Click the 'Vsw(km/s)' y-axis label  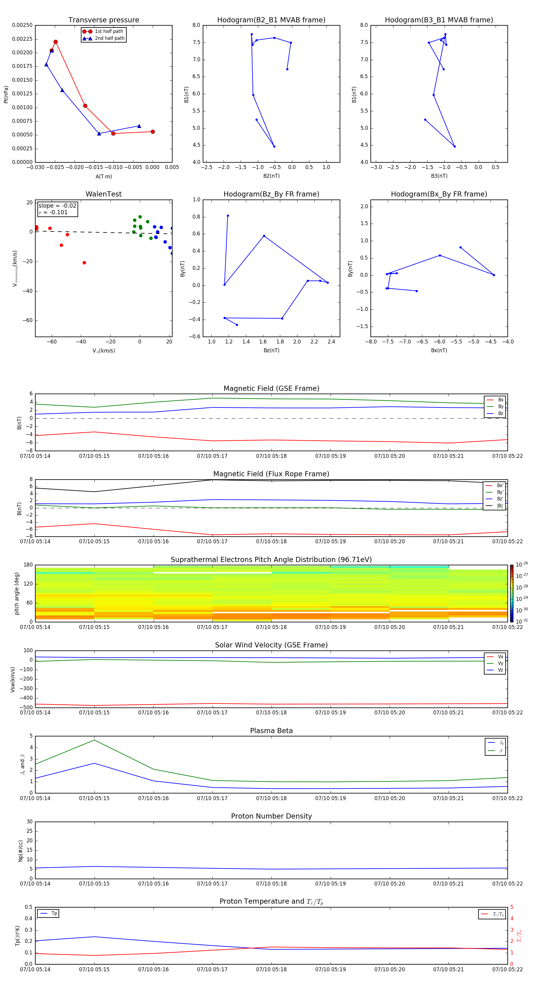tap(12, 679)
